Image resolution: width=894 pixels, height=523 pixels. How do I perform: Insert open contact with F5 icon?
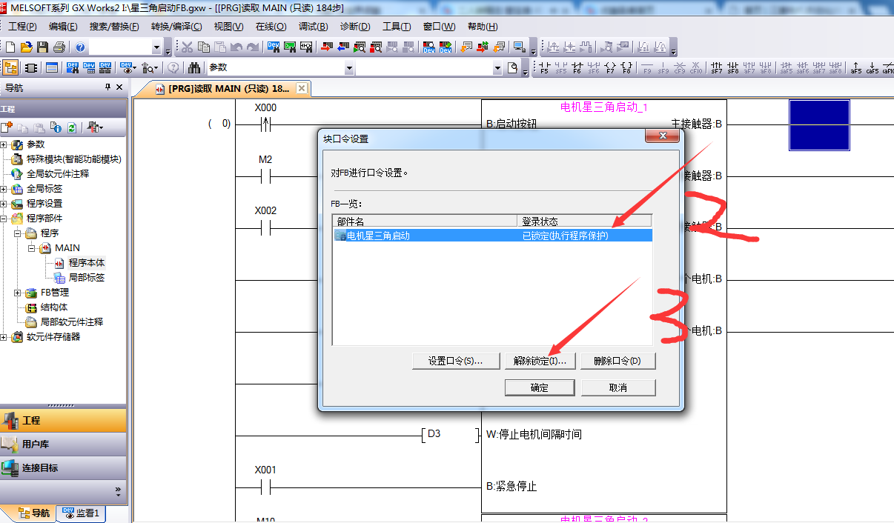(545, 68)
